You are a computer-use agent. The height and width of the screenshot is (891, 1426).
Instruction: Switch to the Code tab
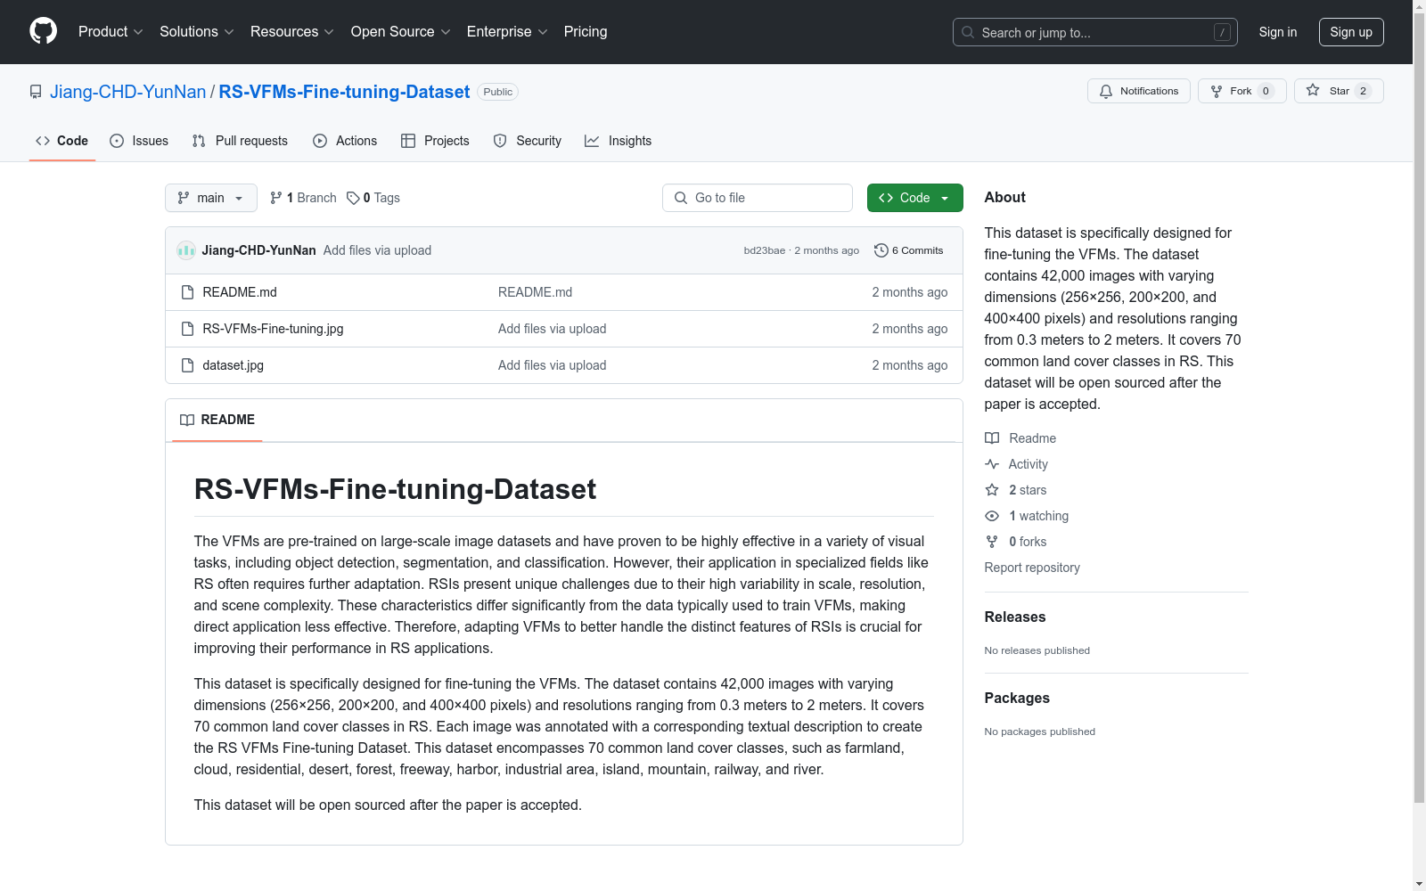pos(62,141)
